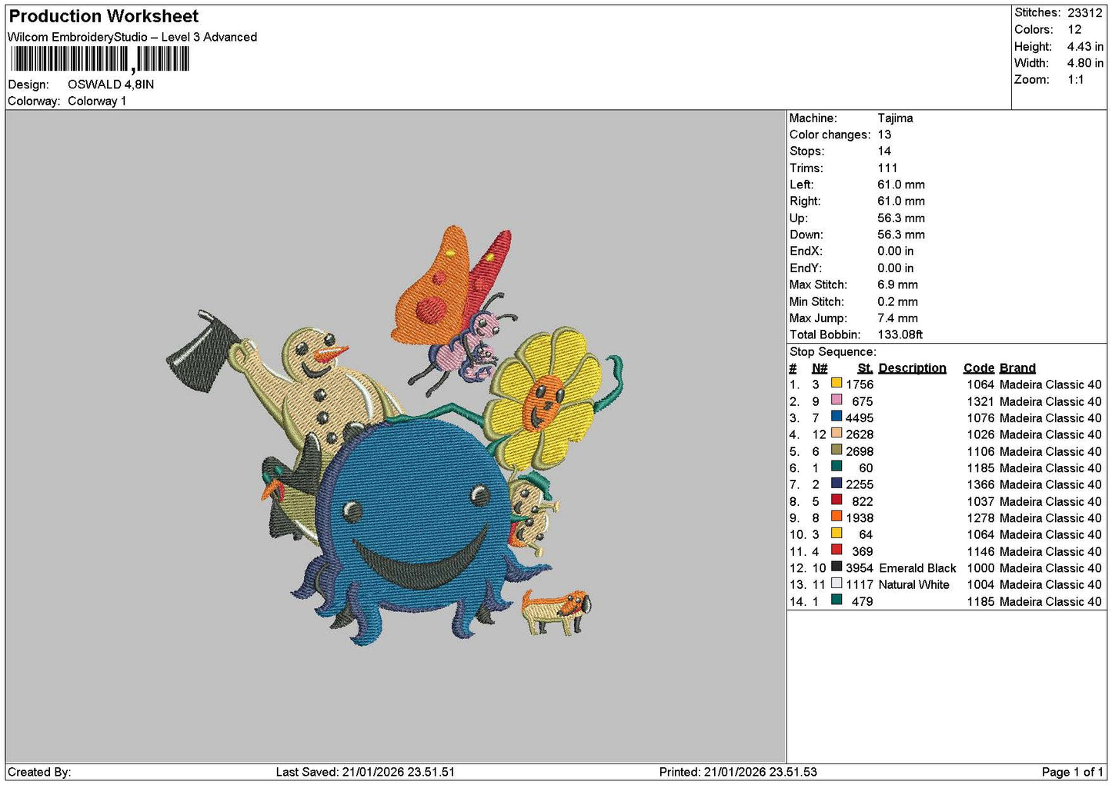Viewport: 1112px width, 785px height.
Task: Click the yellow swatch in stop row 1
Action: coord(837,384)
